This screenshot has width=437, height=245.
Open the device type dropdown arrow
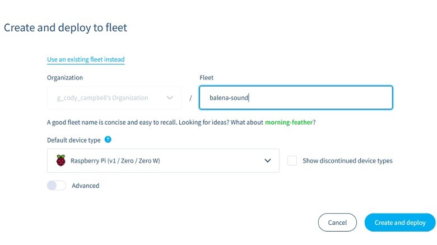tap(267, 161)
